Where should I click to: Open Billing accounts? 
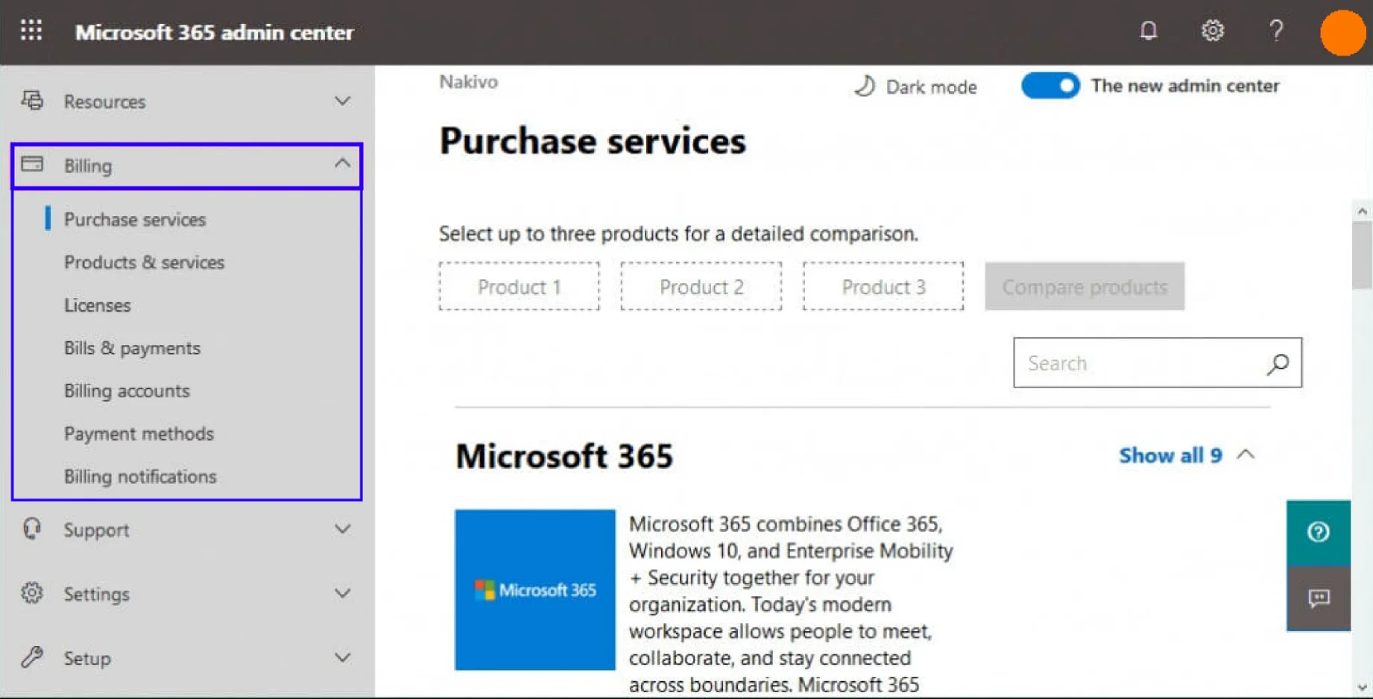127,390
